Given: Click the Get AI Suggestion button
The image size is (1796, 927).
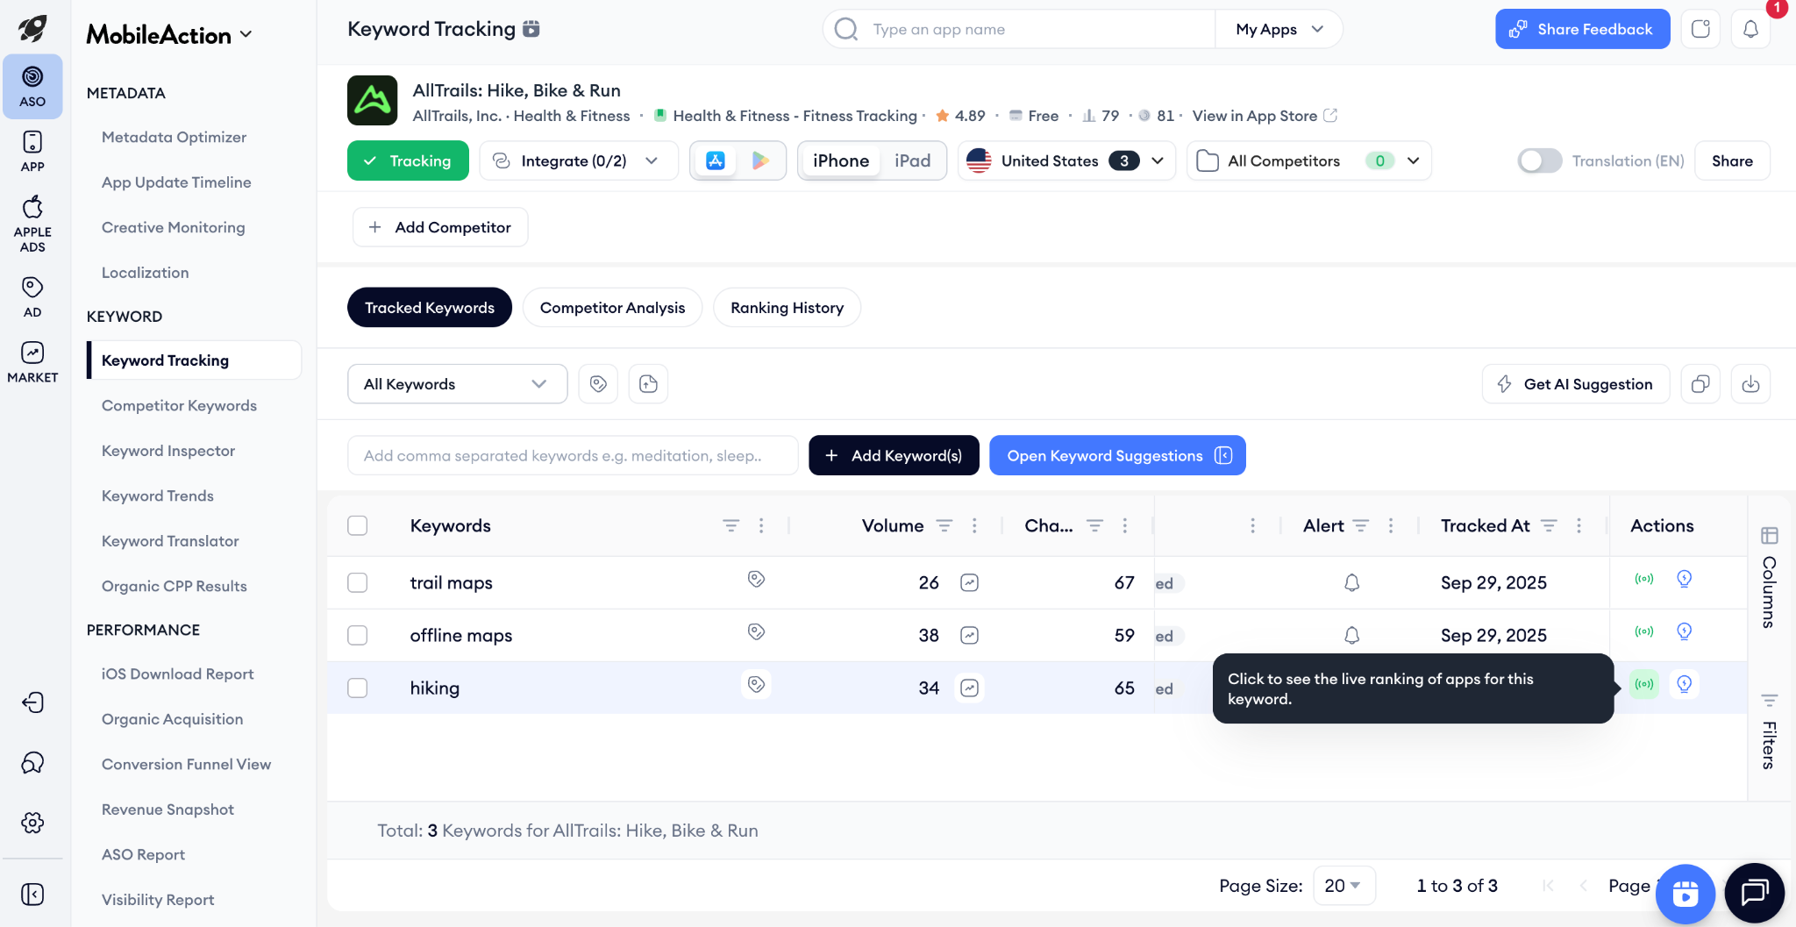Looking at the screenshot, I should coord(1575,384).
